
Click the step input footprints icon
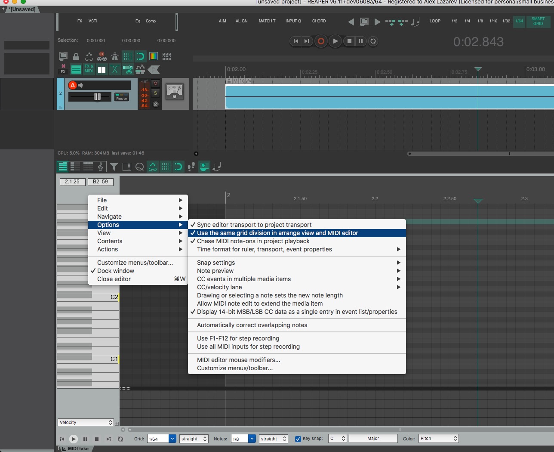click(191, 167)
